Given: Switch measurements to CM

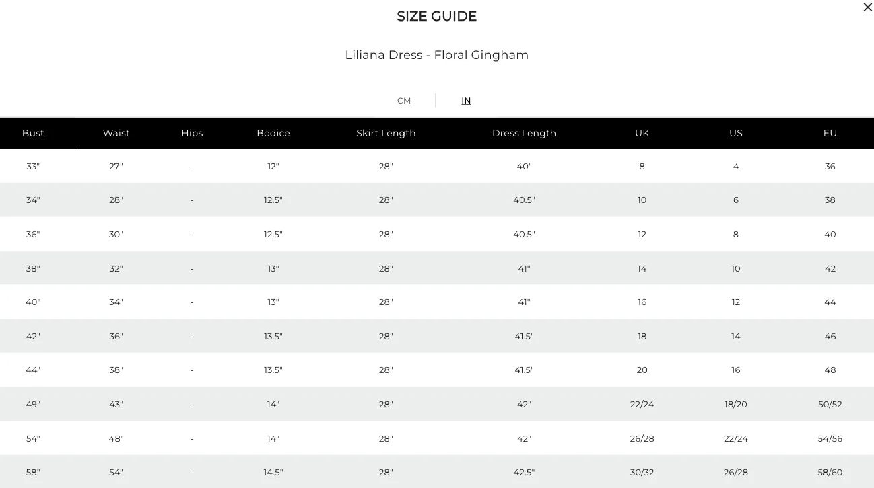Looking at the screenshot, I should pos(404,101).
